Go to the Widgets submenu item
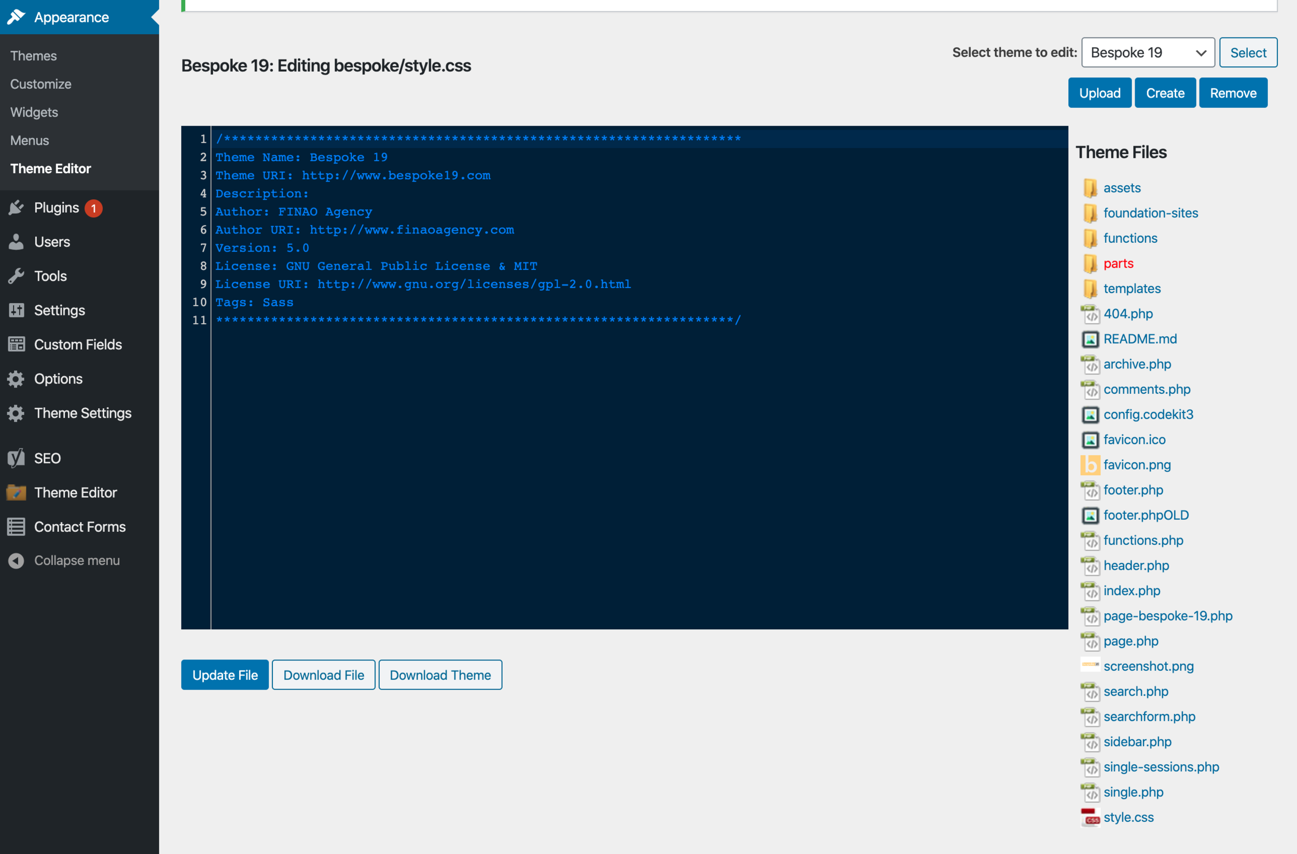The width and height of the screenshot is (1297, 854). pyautogui.click(x=34, y=112)
